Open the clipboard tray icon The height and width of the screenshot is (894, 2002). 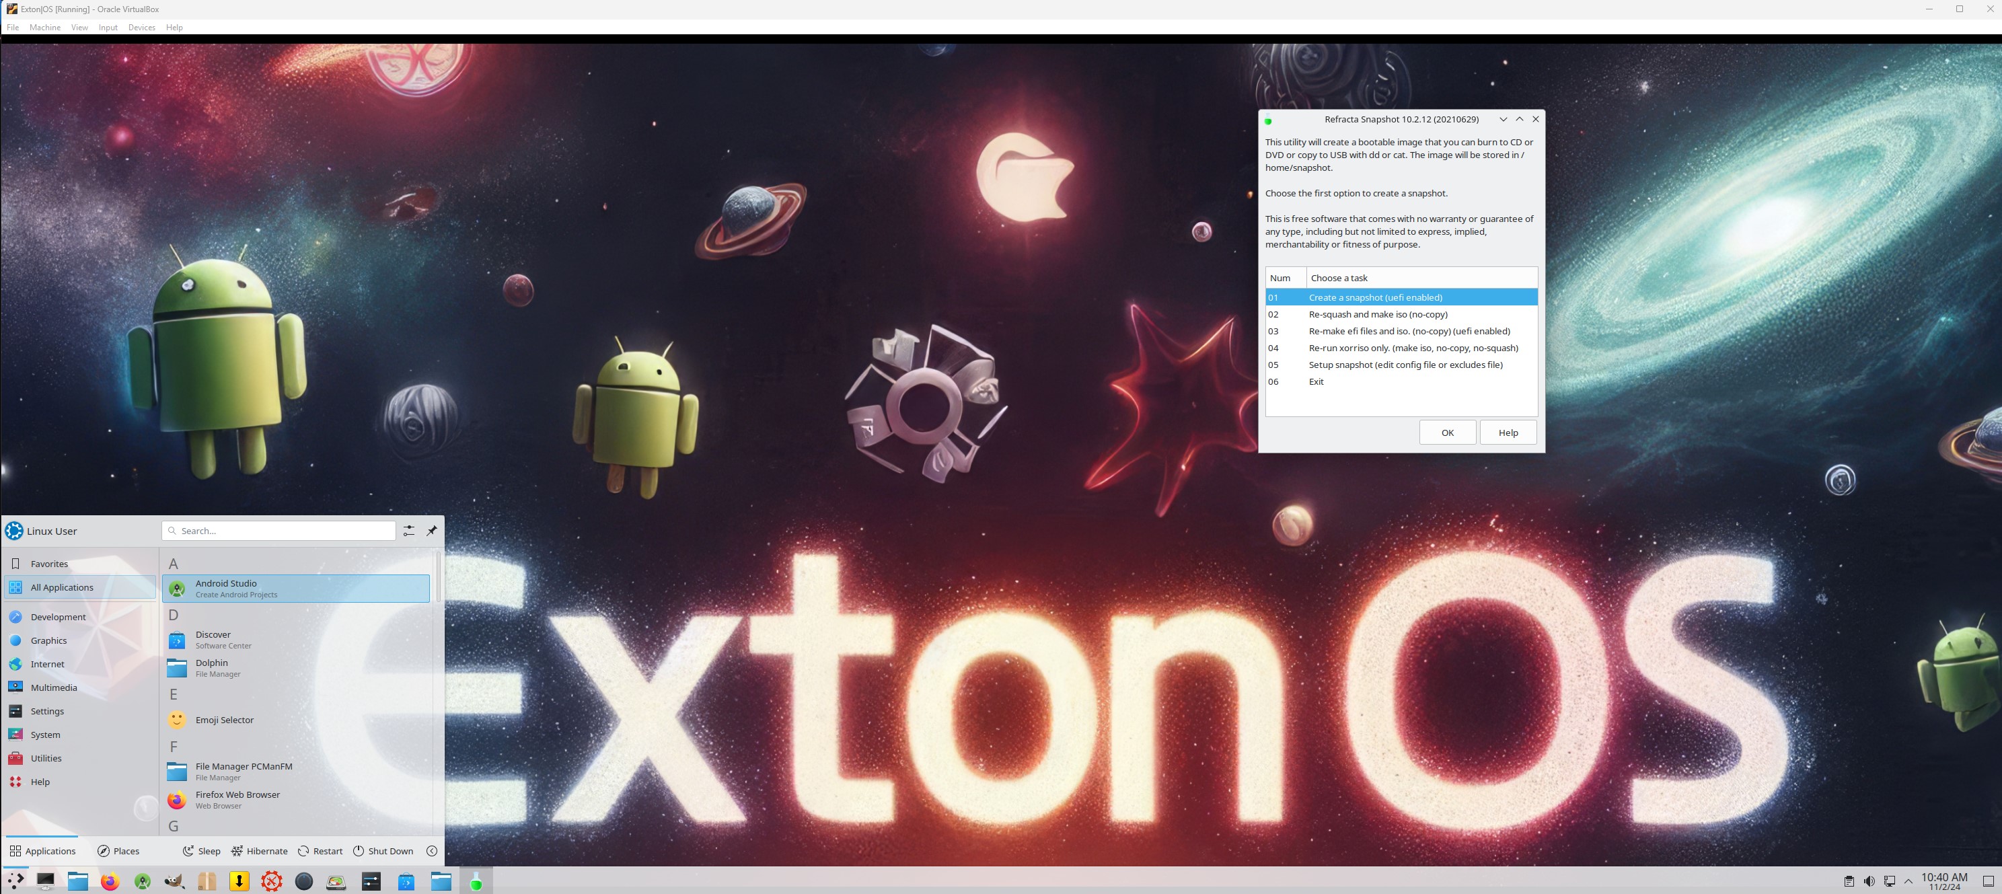click(1849, 881)
